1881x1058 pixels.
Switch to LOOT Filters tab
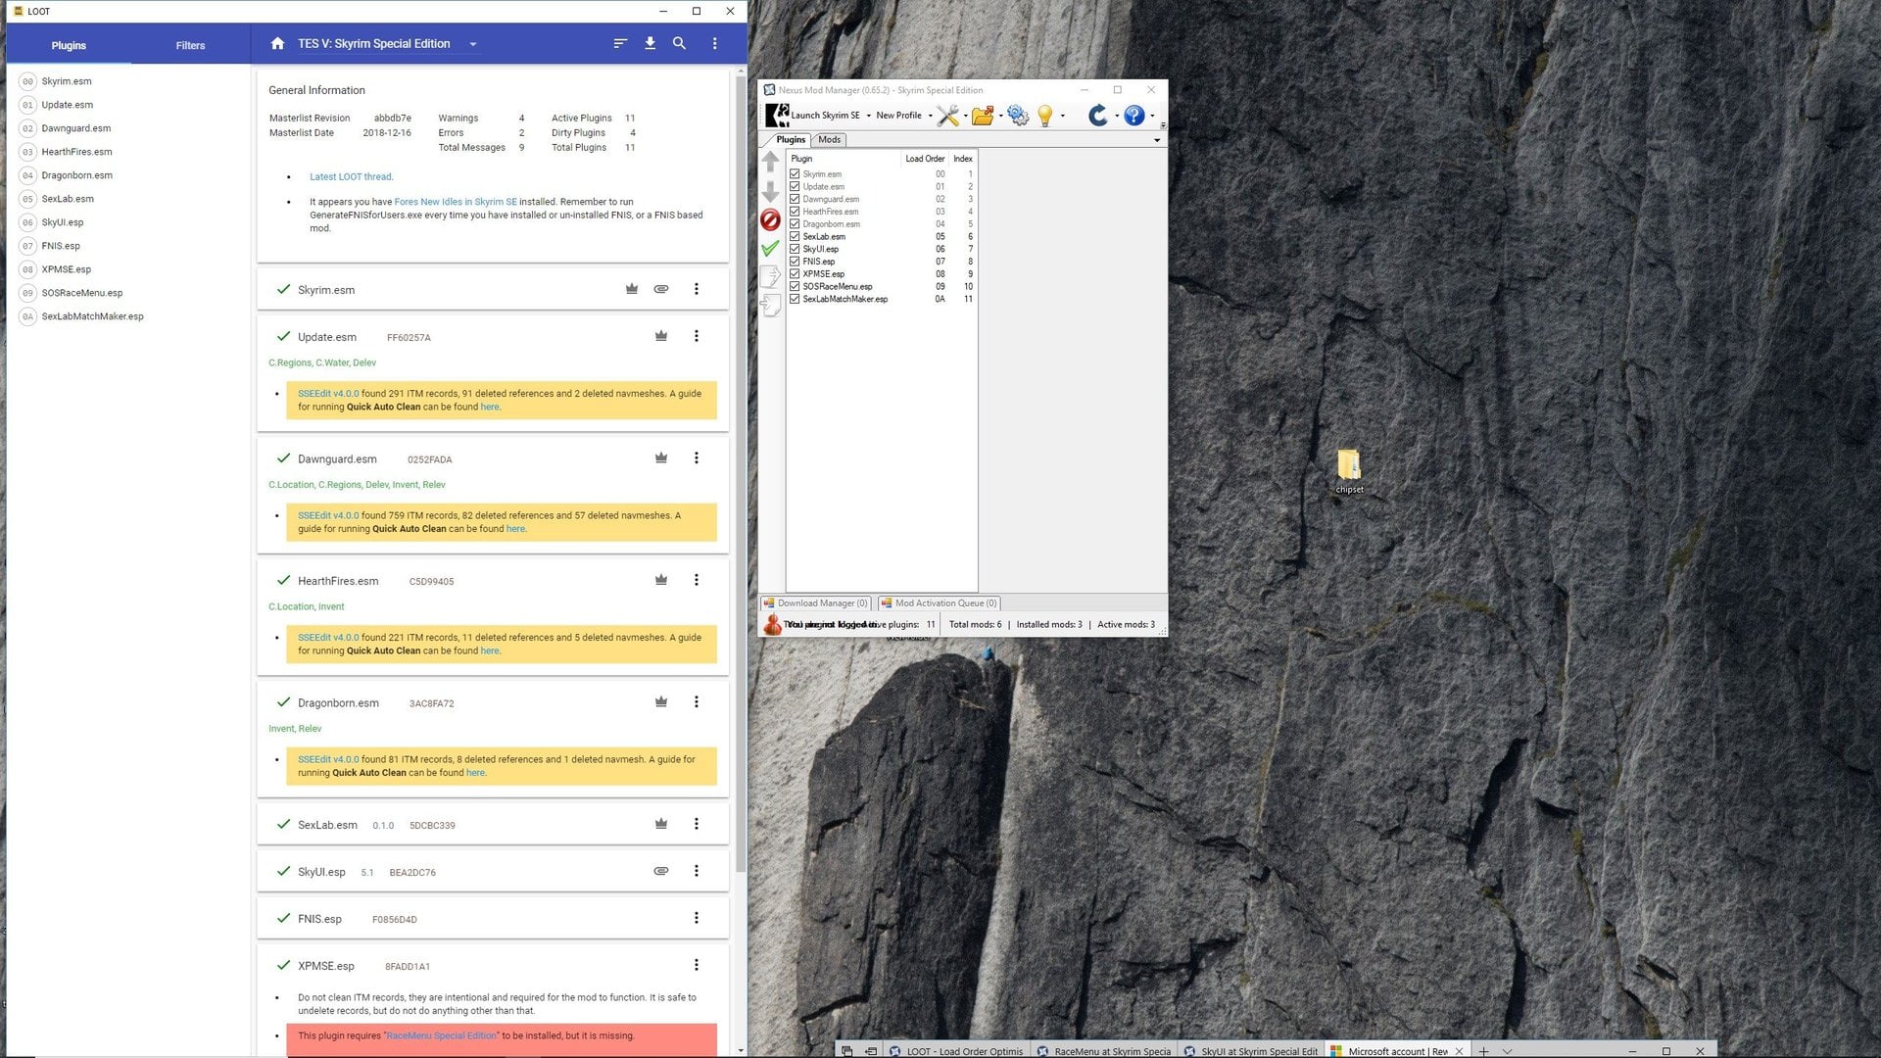tap(190, 45)
